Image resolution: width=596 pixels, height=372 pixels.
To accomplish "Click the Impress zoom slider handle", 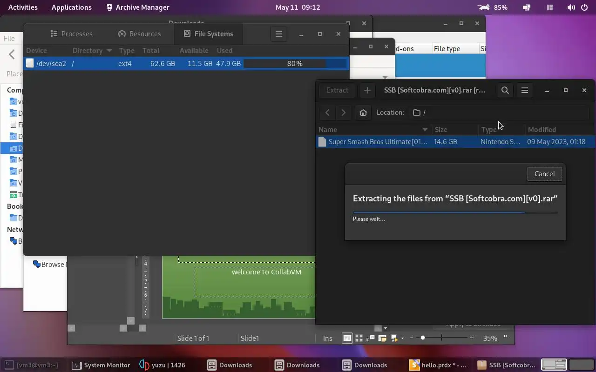I will [423, 338].
